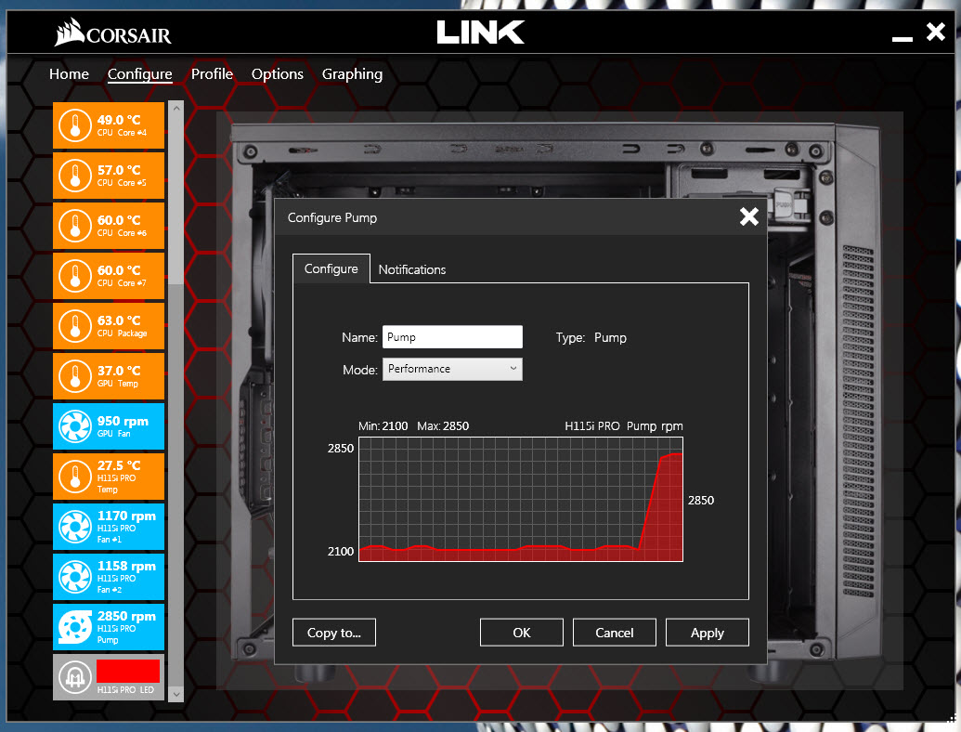Click the GPU Fan icon
Screen dimensions: 961x732
[75, 426]
